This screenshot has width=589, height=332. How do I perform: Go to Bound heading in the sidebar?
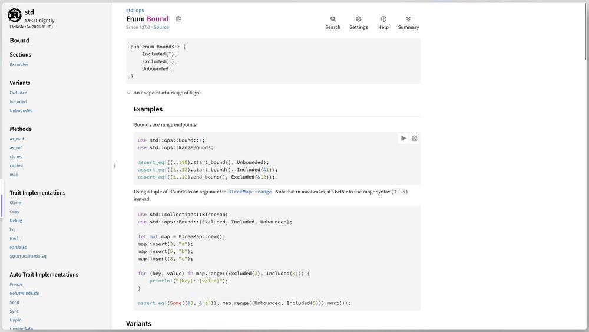tap(19, 40)
